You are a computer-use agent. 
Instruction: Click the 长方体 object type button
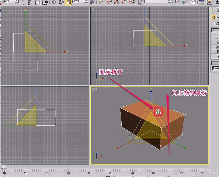[x=215, y=38]
